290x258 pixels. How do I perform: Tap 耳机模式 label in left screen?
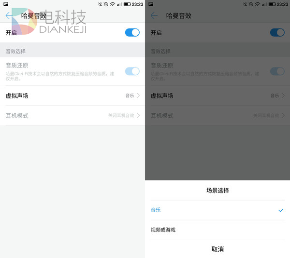17,116
